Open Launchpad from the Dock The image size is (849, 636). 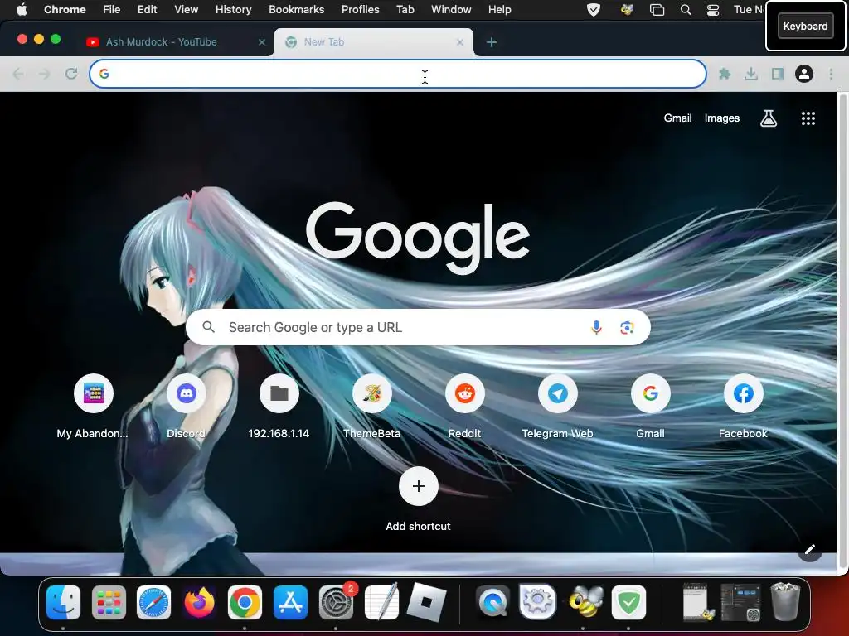click(109, 603)
